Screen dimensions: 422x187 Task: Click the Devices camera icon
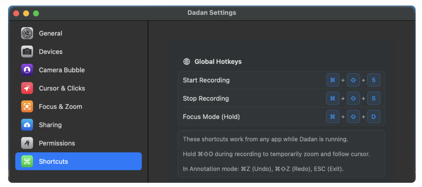(27, 52)
